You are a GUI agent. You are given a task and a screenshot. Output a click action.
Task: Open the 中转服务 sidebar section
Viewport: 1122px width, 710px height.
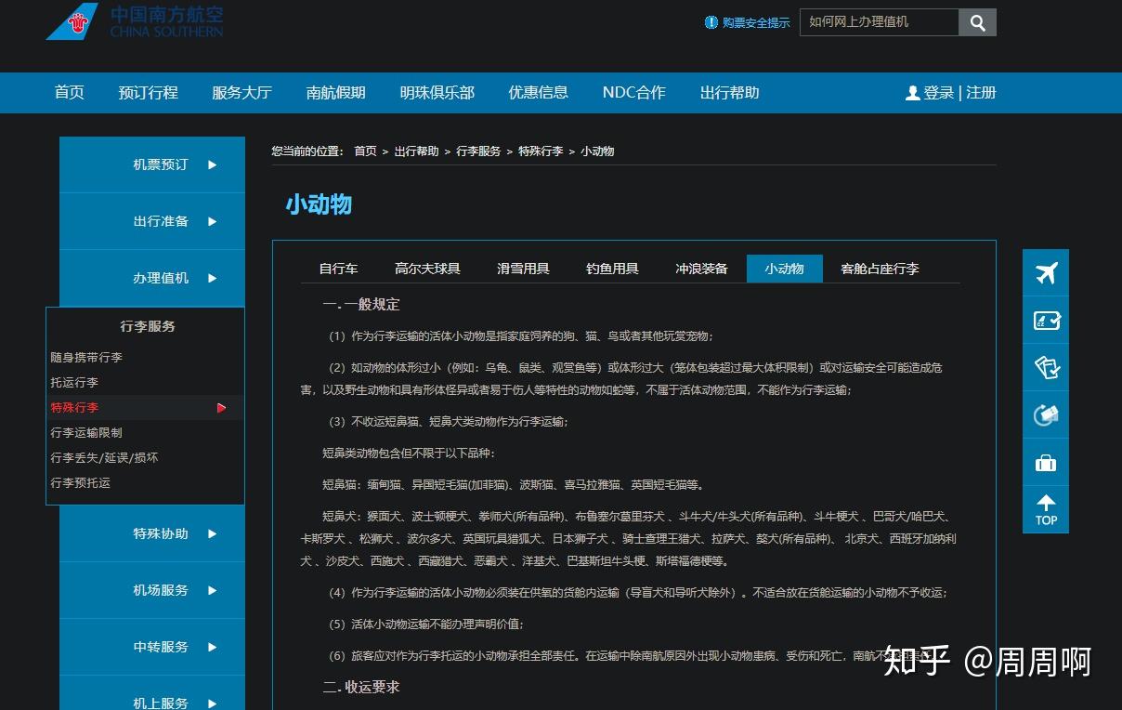click(152, 647)
